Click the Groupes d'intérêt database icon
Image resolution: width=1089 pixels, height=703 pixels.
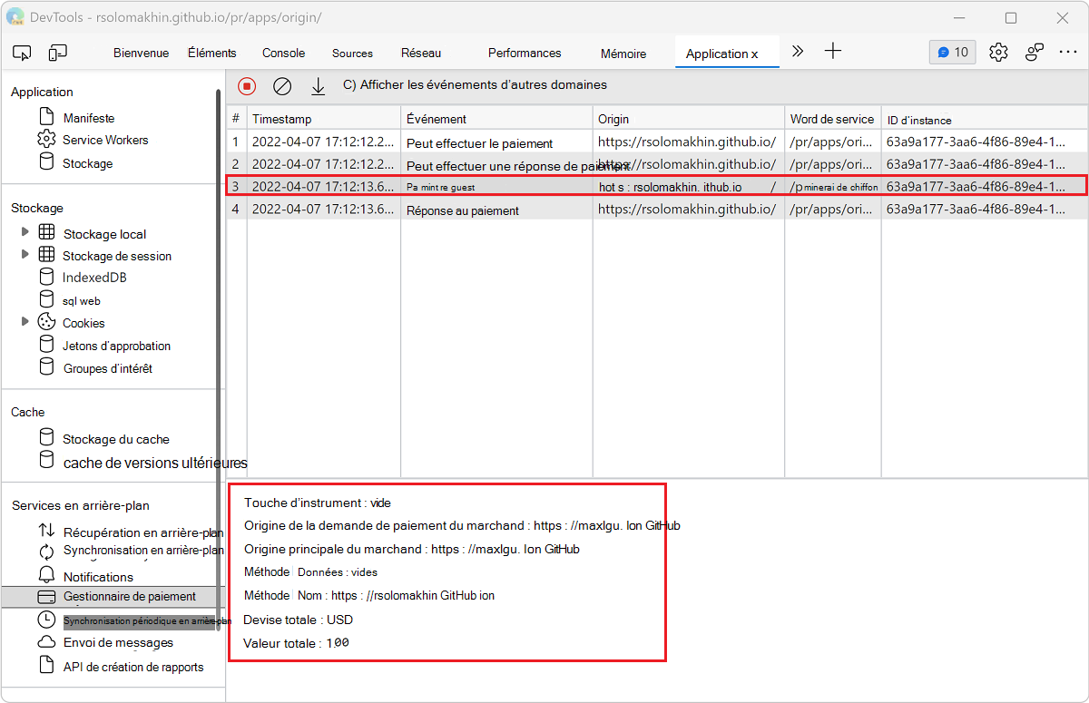[46, 367]
